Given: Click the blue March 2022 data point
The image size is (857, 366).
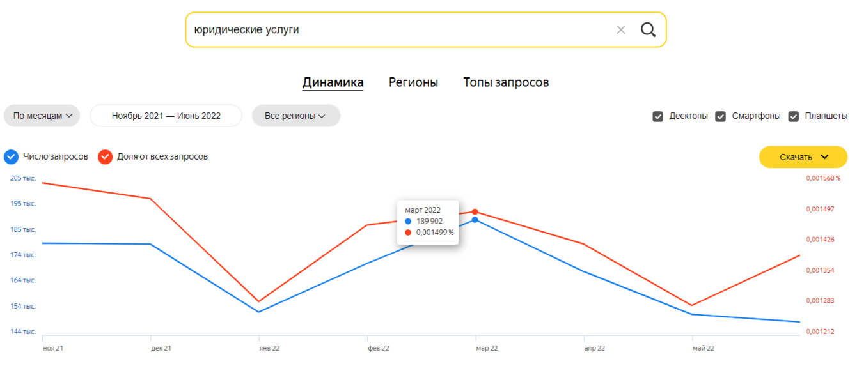Looking at the screenshot, I should point(475,220).
